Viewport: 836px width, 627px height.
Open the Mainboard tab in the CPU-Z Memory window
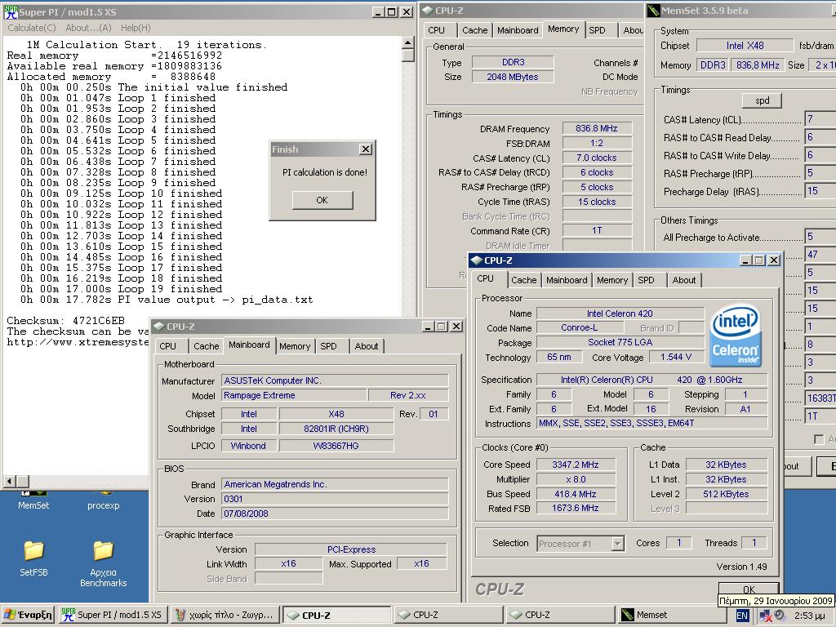tap(518, 30)
